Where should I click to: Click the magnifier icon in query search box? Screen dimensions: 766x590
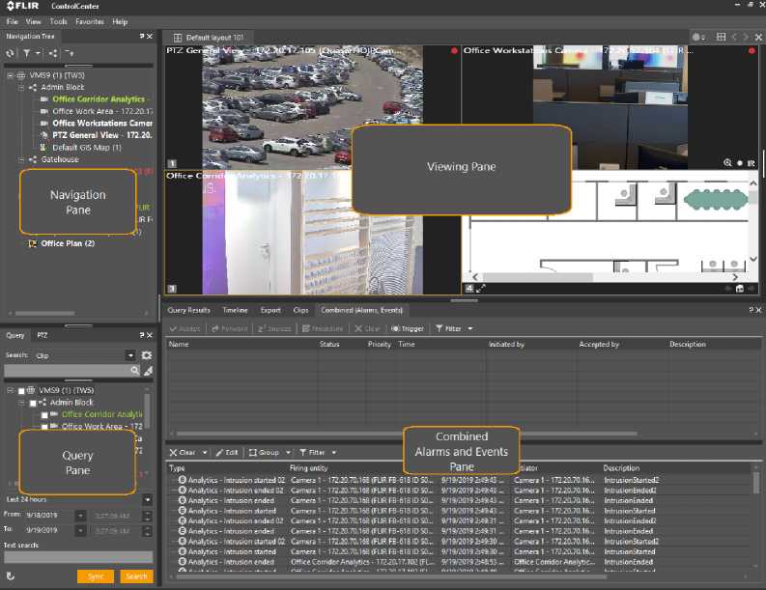[x=135, y=371]
